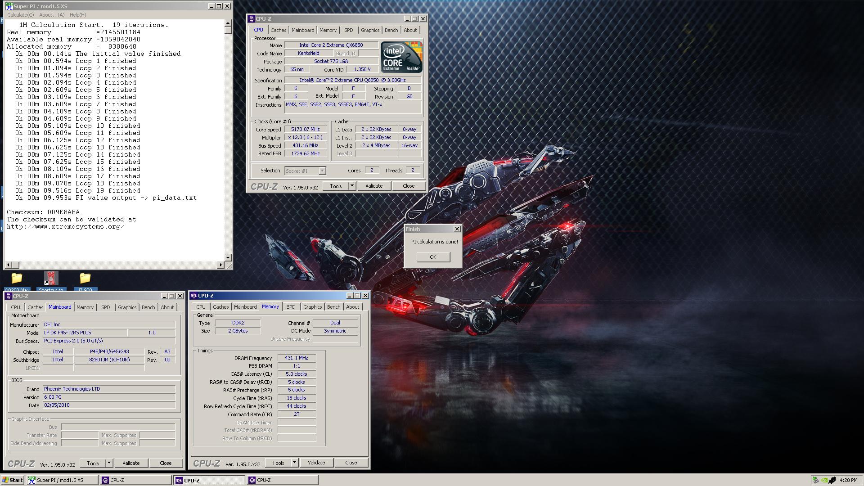Click Close button in CPU tab window
864x486 pixels.
[409, 186]
